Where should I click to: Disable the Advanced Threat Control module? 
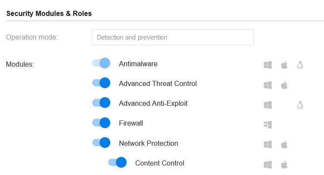101,83
